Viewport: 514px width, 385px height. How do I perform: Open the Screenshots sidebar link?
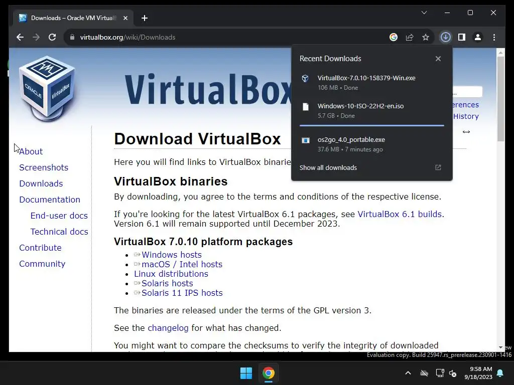click(44, 167)
